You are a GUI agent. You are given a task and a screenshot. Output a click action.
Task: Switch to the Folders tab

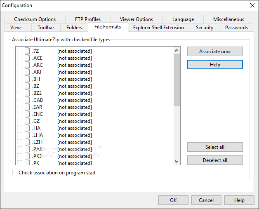click(74, 27)
